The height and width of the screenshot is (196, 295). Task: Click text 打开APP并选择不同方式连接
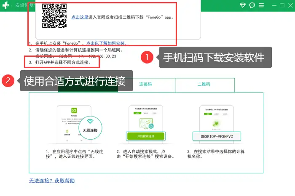pyautogui.click(x=63, y=62)
